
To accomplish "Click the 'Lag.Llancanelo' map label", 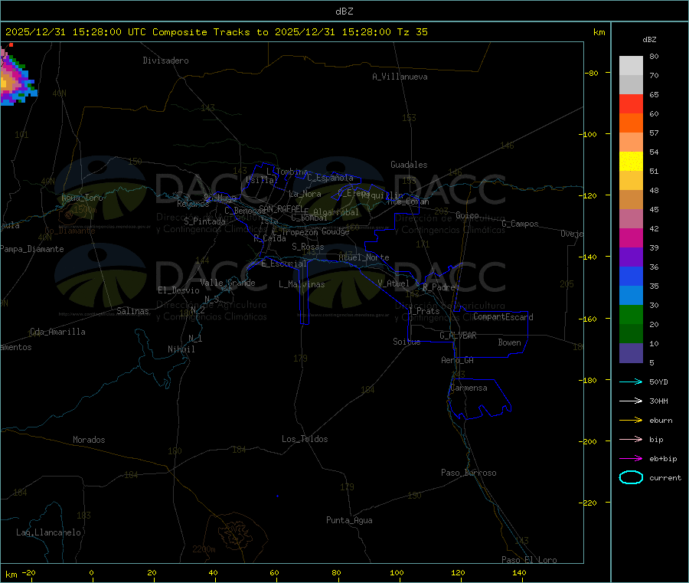I will pyautogui.click(x=48, y=532).
